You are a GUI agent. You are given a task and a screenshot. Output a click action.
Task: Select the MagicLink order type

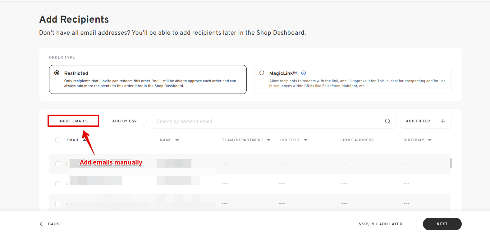click(262, 73)
